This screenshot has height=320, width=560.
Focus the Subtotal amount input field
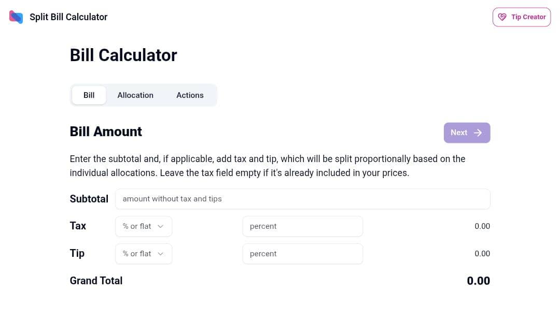point(302,199)
